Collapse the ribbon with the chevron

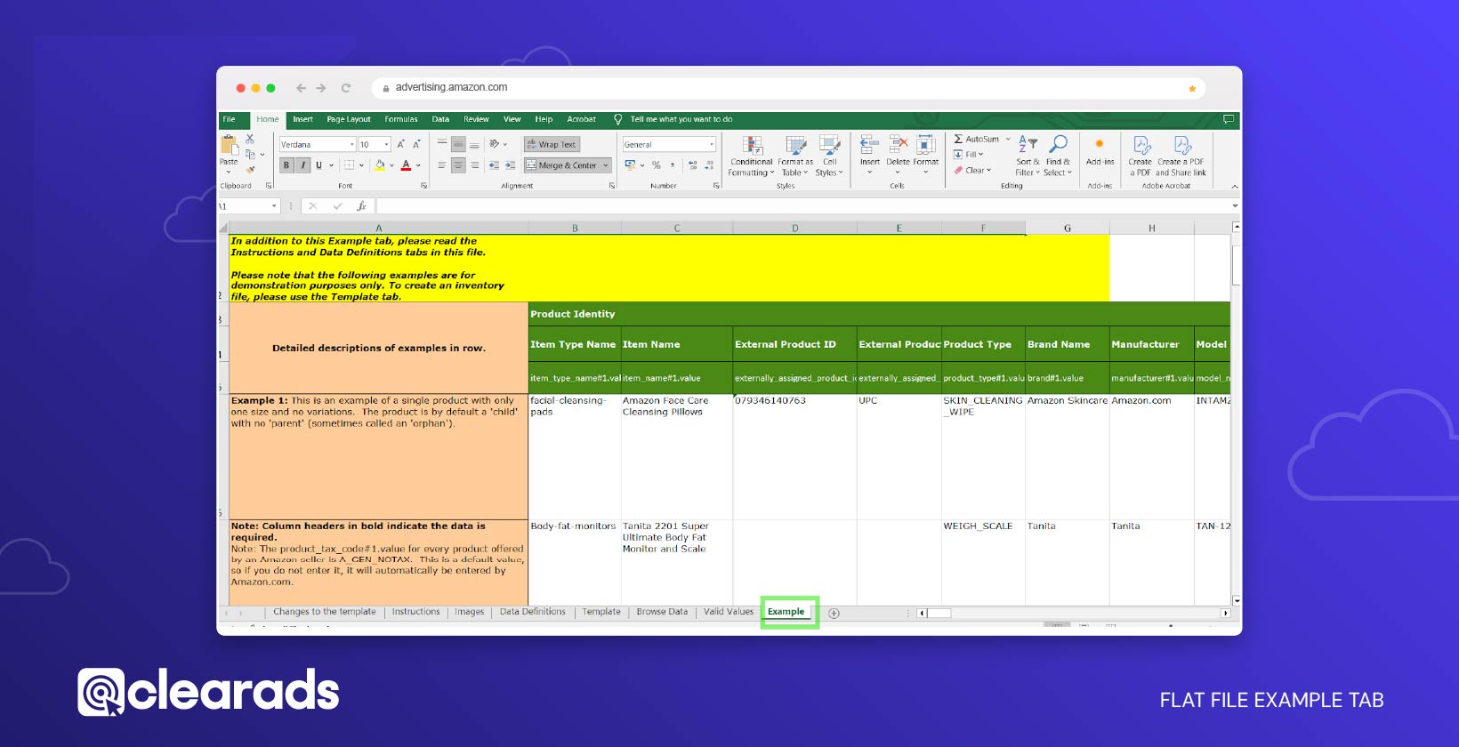coord(1234,187)
